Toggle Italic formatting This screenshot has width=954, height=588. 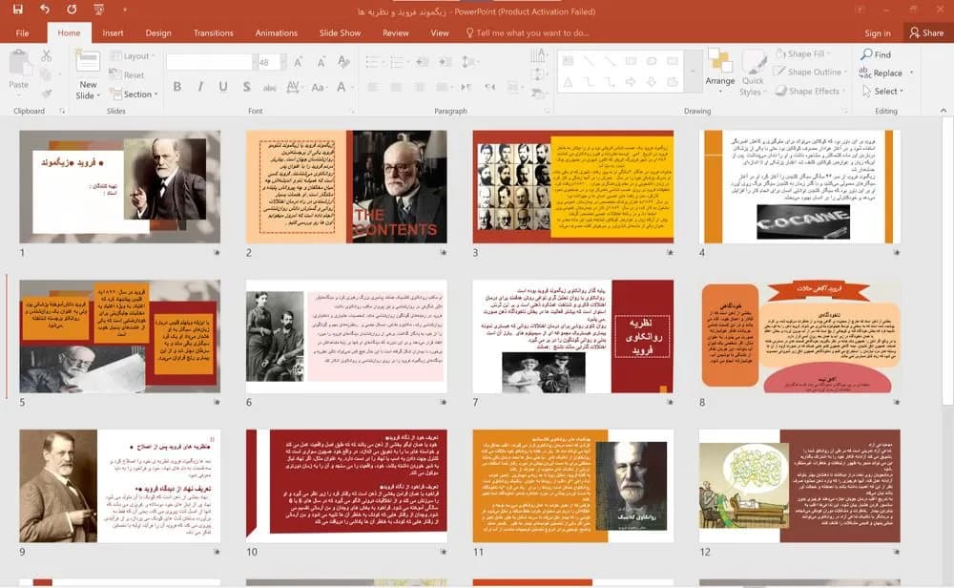click(200, 87)
